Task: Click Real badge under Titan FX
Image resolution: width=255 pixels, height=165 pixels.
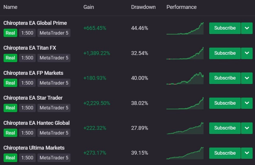Action: click(10, 58)
